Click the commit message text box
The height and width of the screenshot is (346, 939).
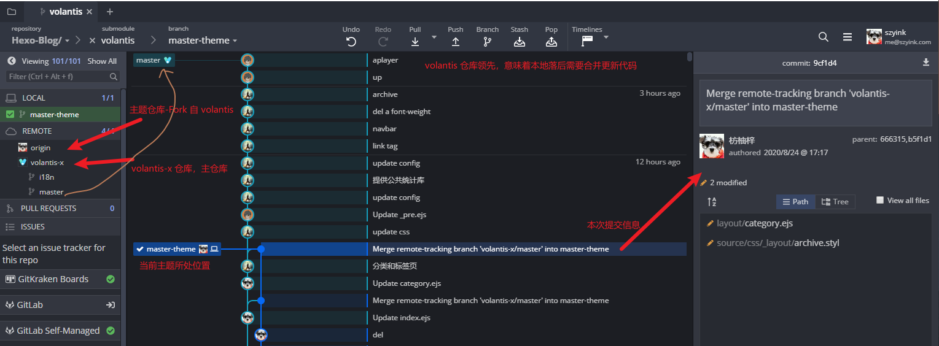[x=816, y=102]
